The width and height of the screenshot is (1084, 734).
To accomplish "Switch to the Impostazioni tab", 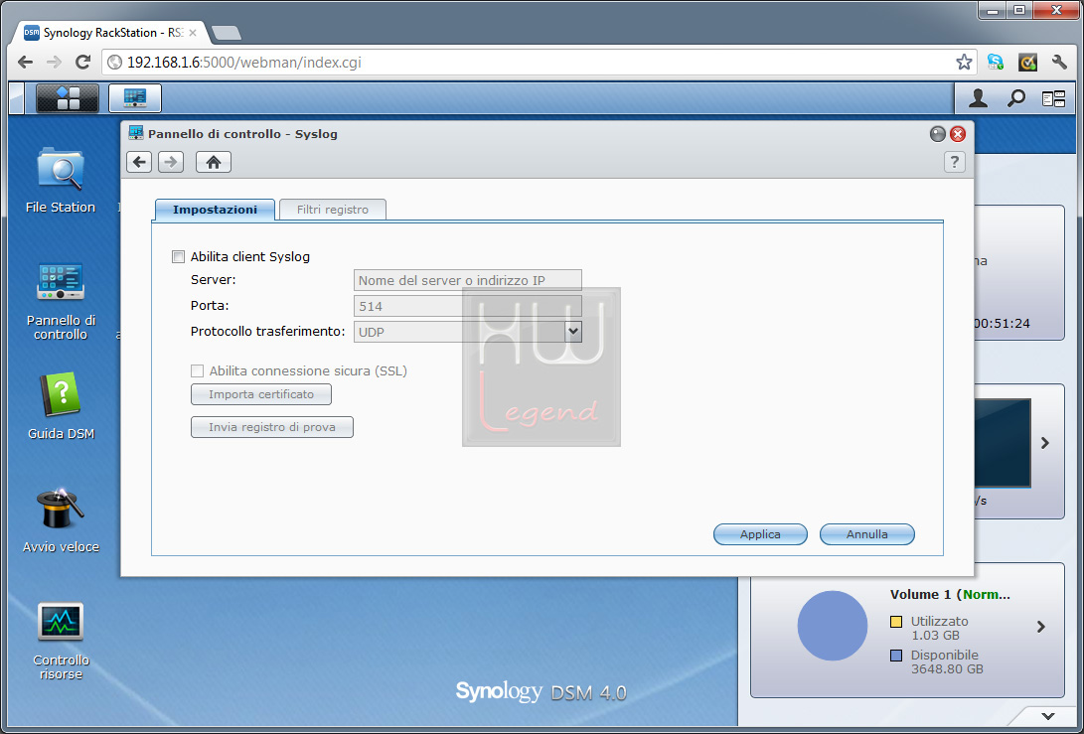I will pos(215,210).
